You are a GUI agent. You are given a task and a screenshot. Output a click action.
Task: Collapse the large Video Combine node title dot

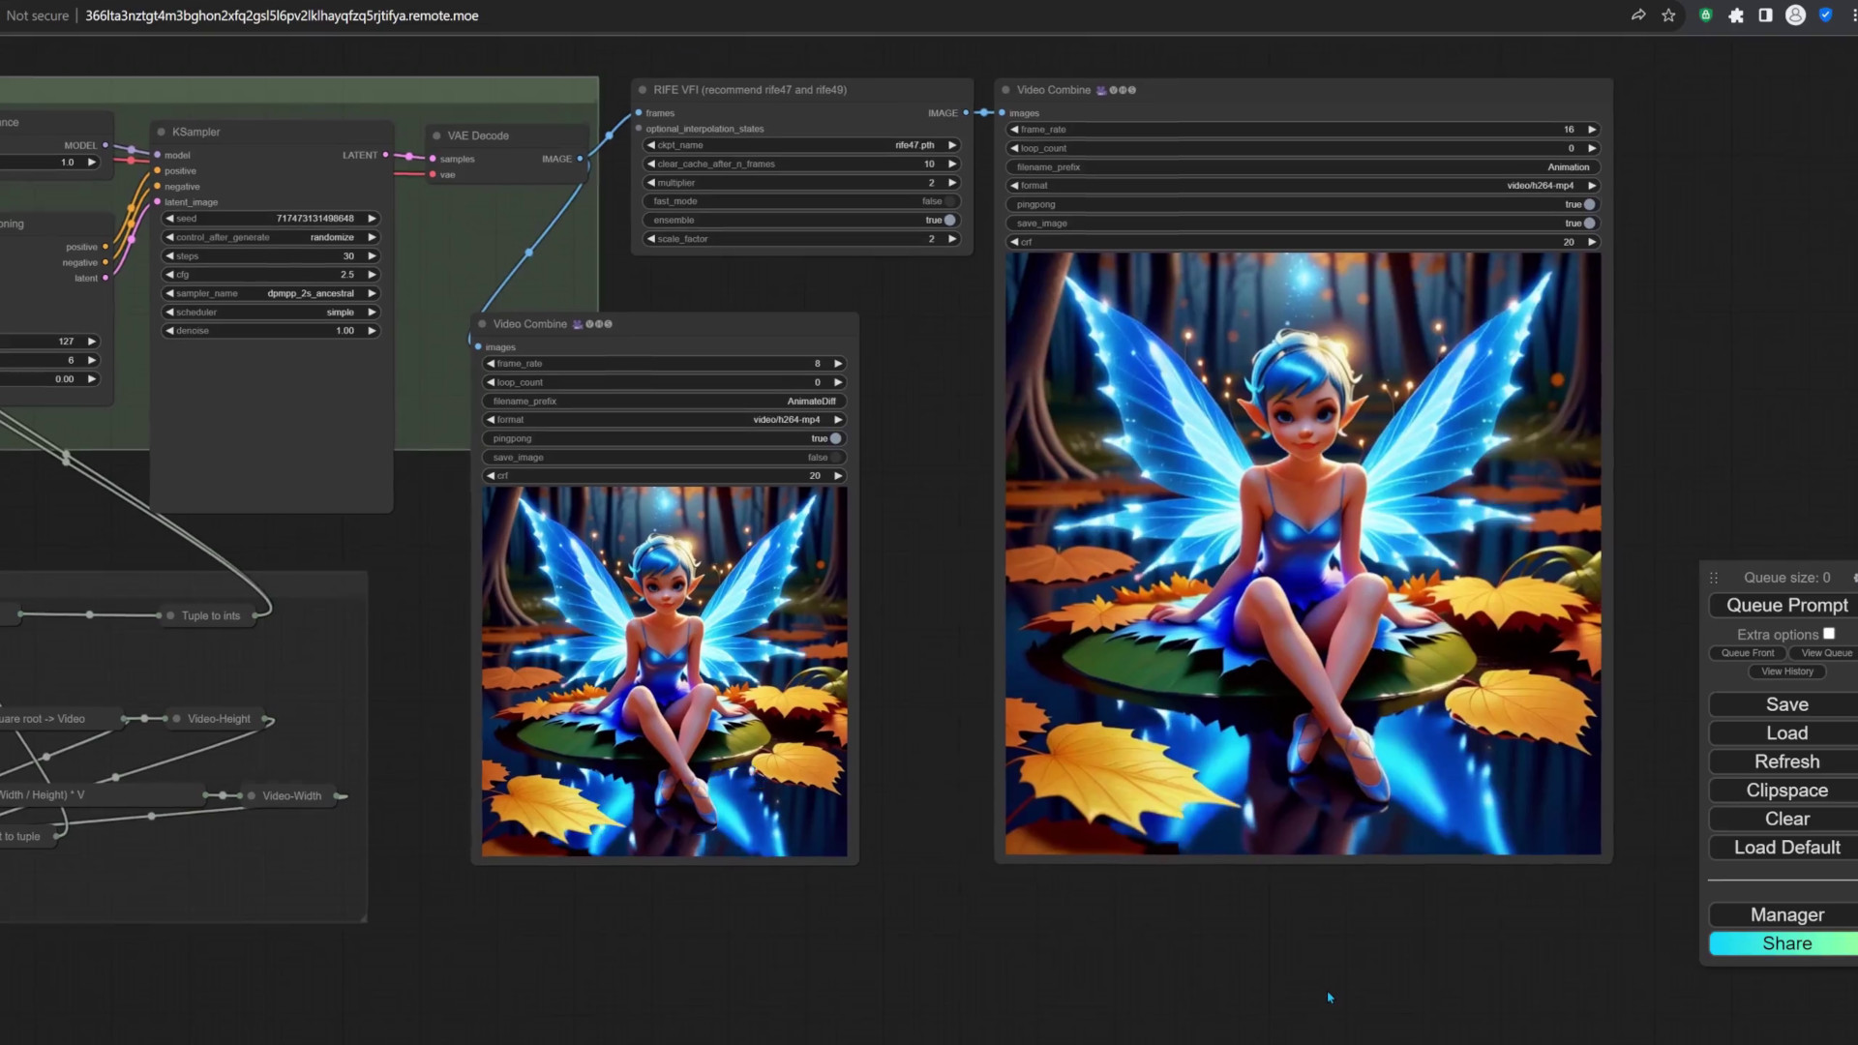1006,90
